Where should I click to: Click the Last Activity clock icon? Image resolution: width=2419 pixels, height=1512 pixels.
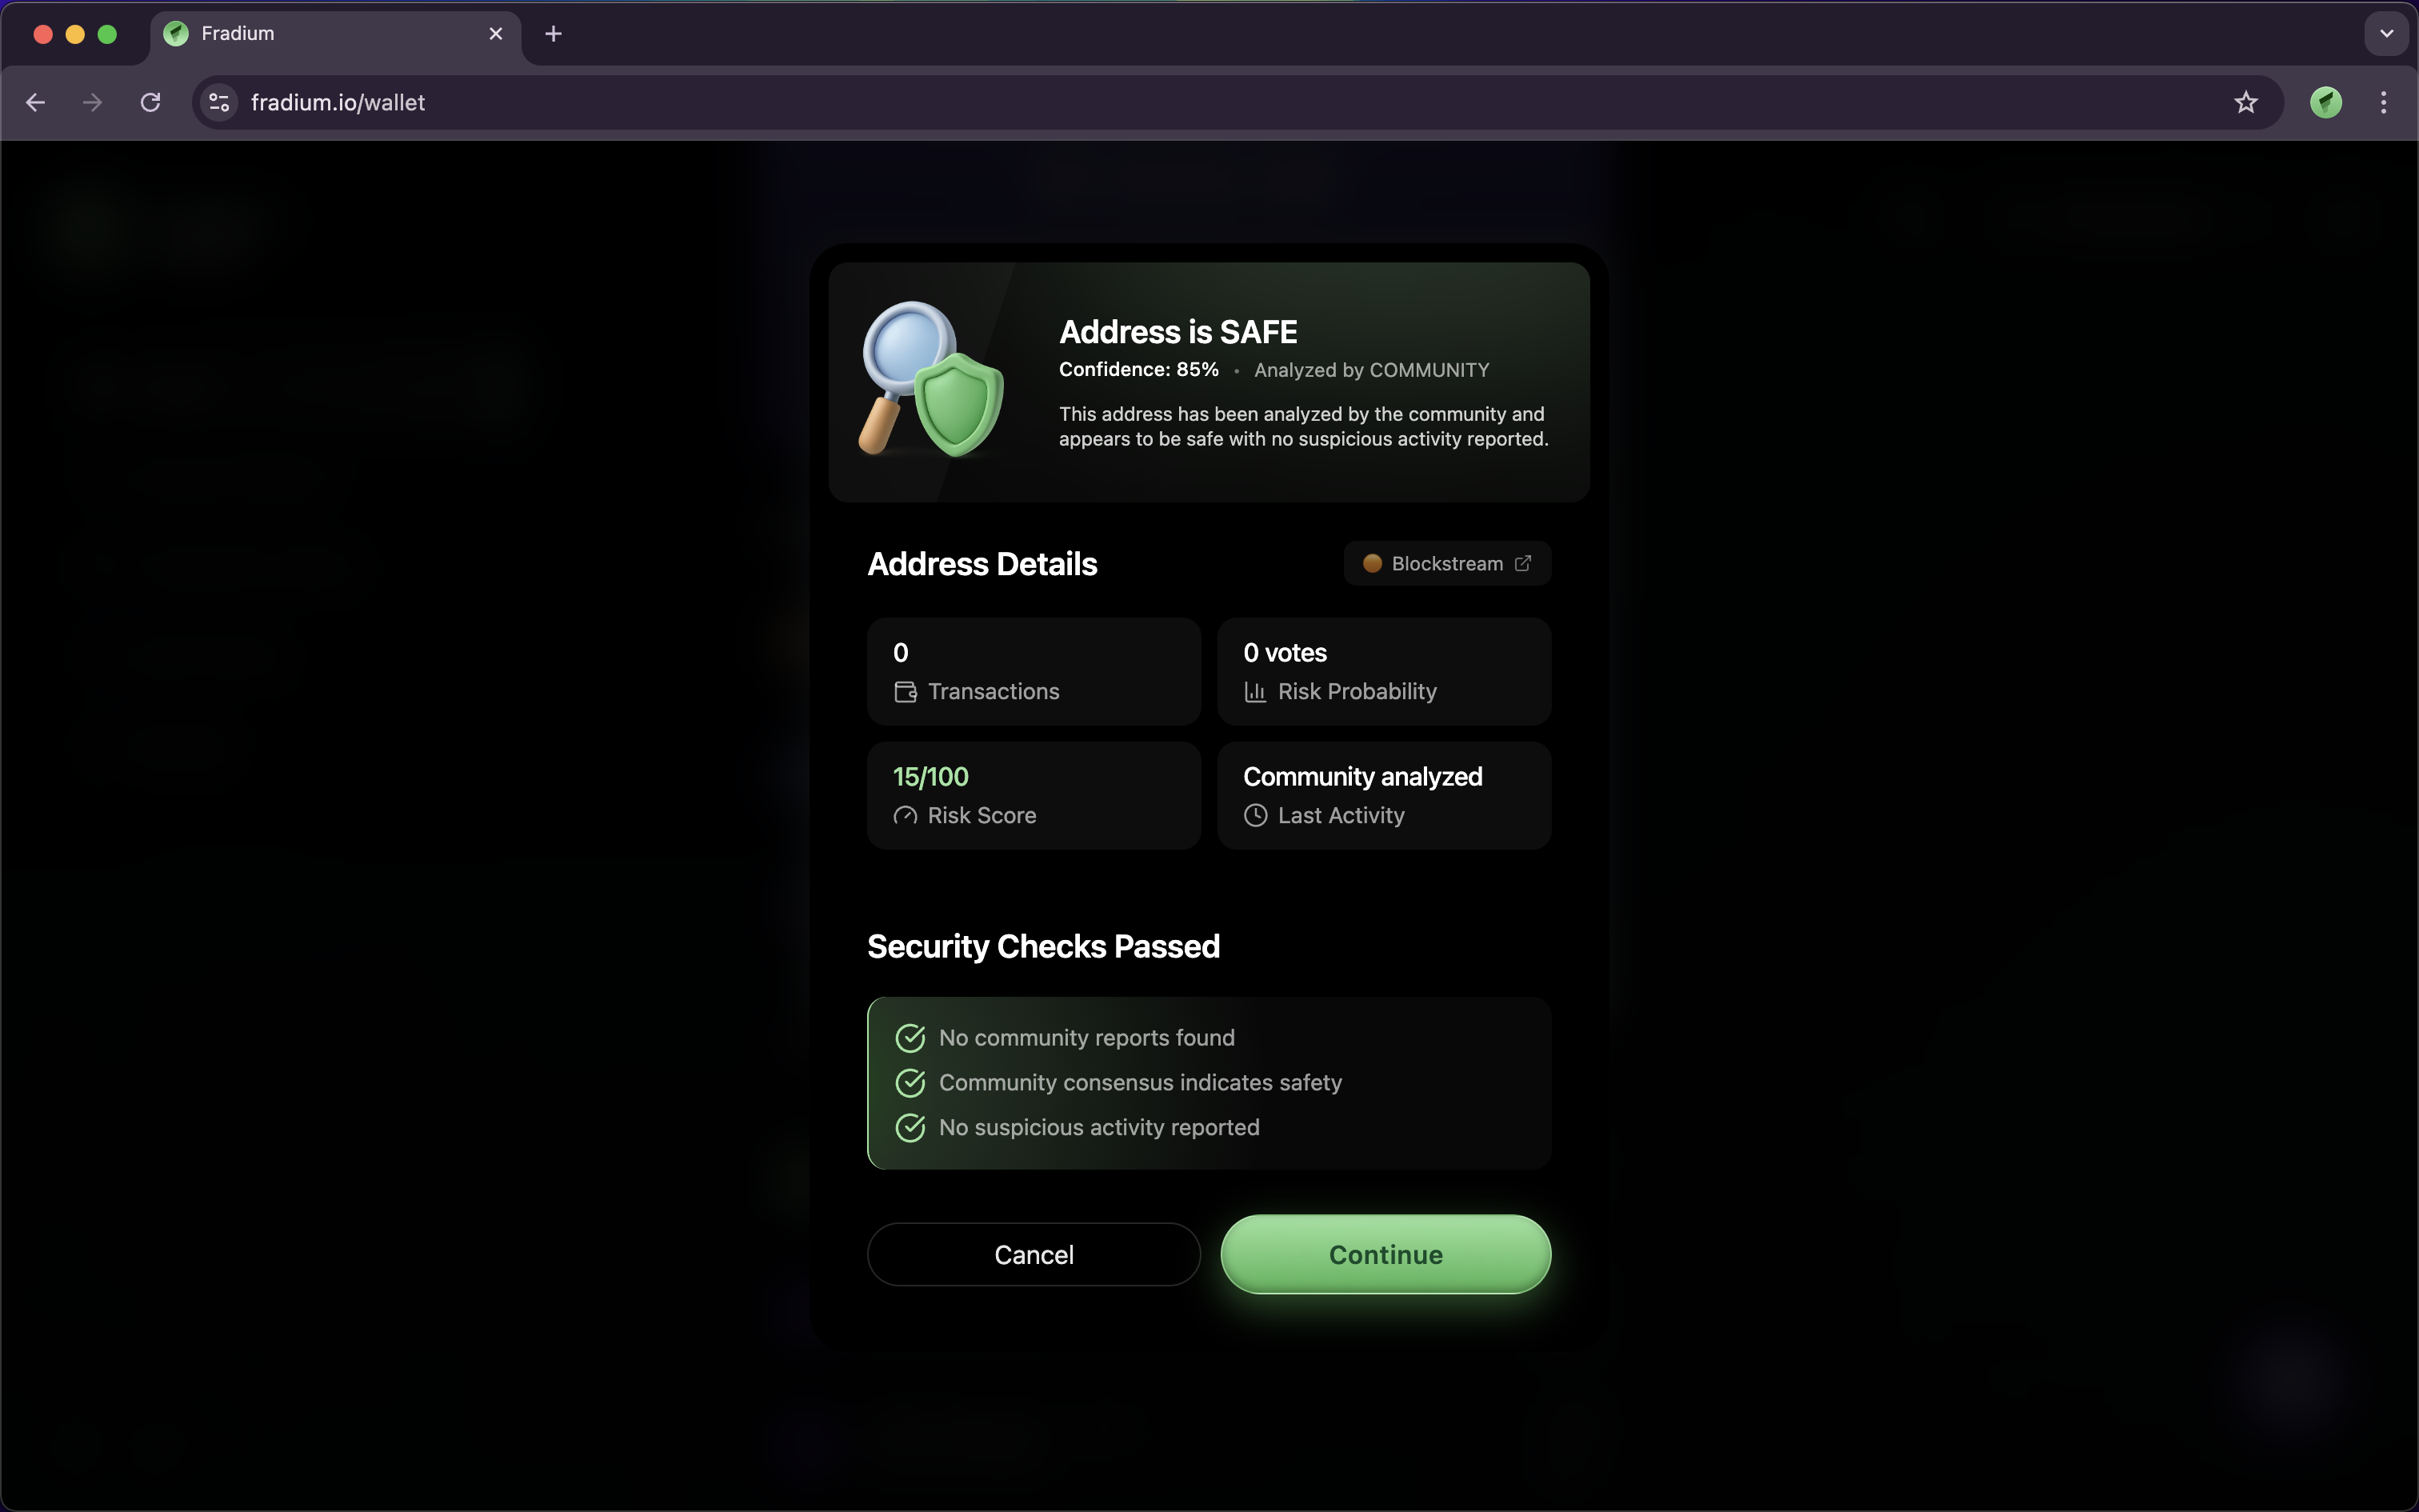1255,816
